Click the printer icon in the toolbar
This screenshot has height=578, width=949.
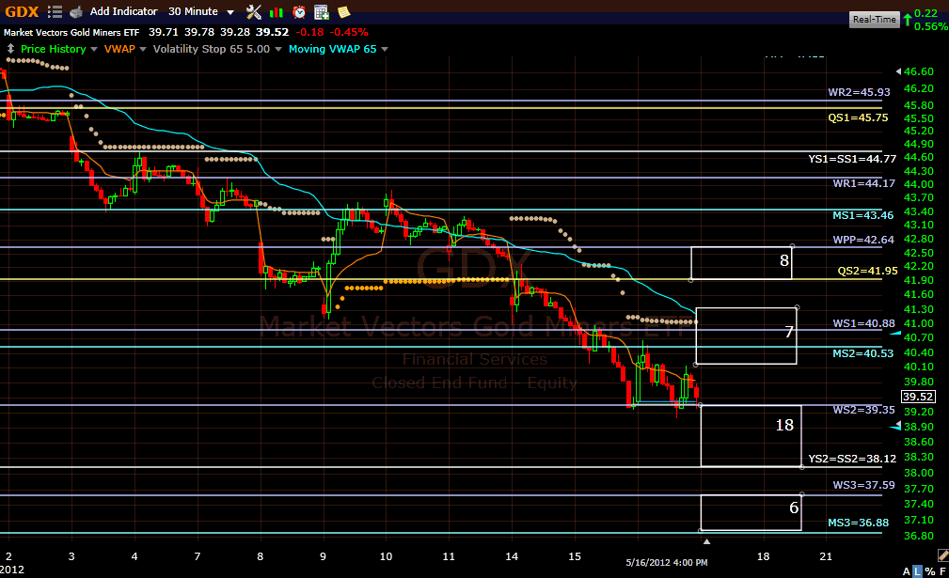click(x=75, y=12)
